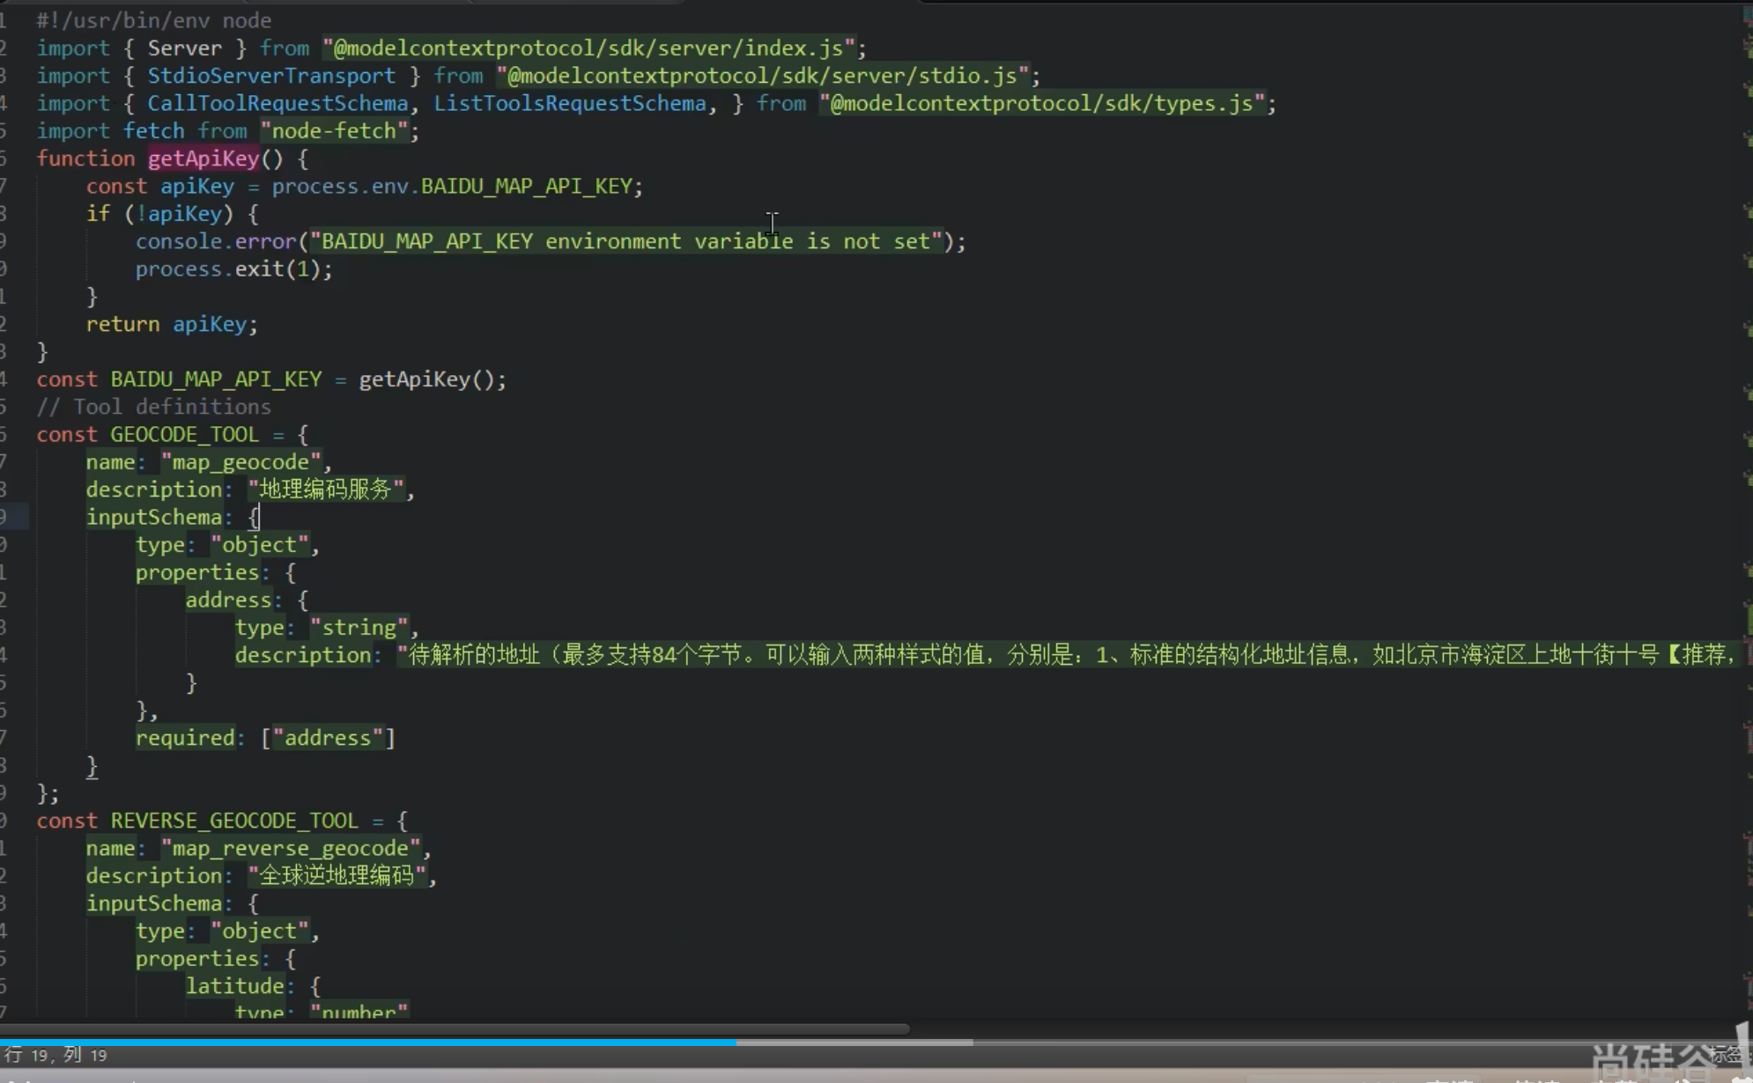Click the GEOCODE_TOOL constant name
The height and width of the screenshot is (1083, 1753).
click(184, 434)
